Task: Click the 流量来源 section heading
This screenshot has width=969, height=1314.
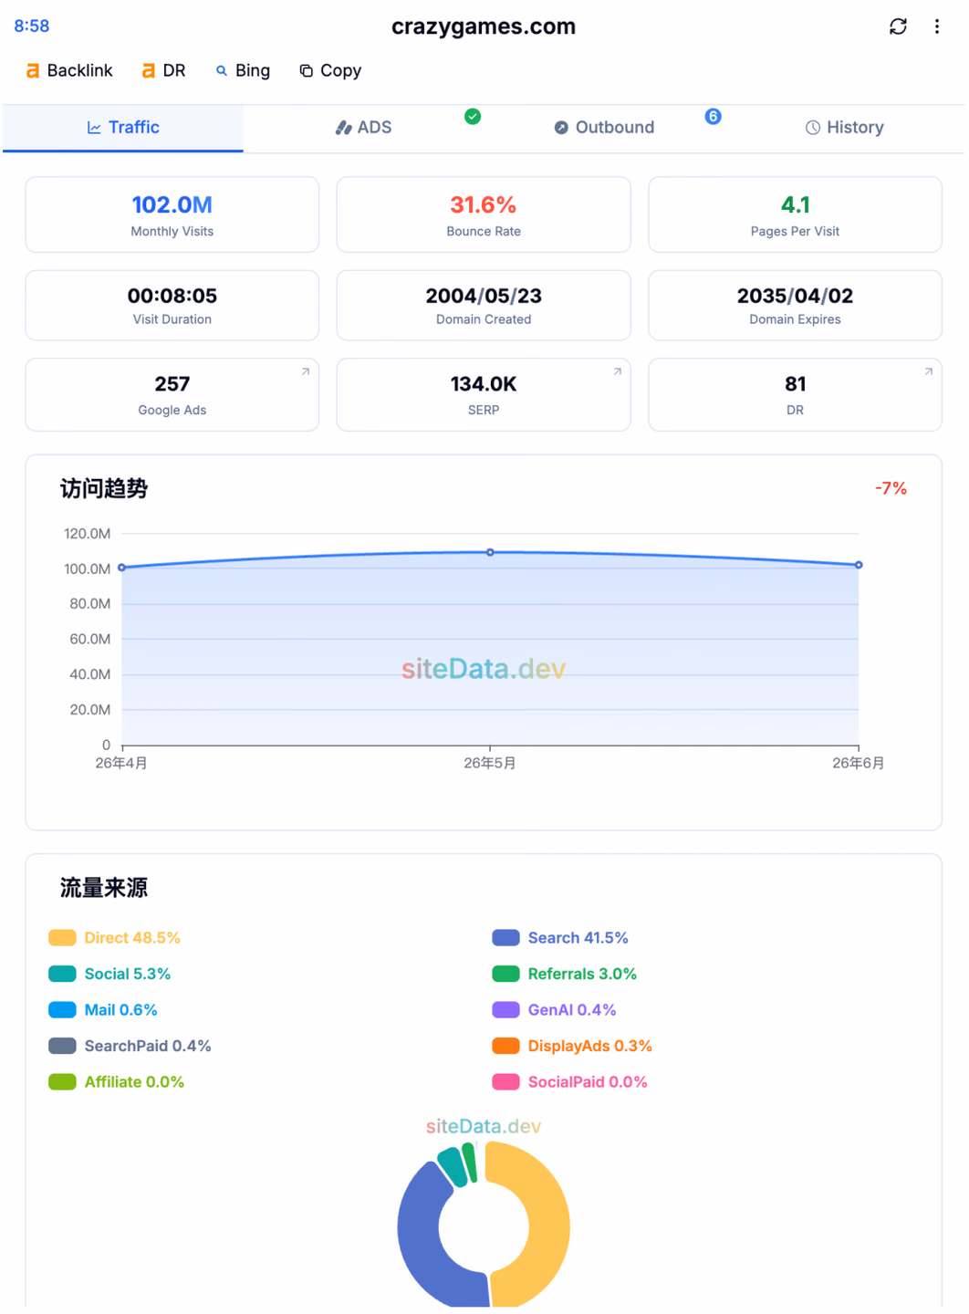Action: 104,888
